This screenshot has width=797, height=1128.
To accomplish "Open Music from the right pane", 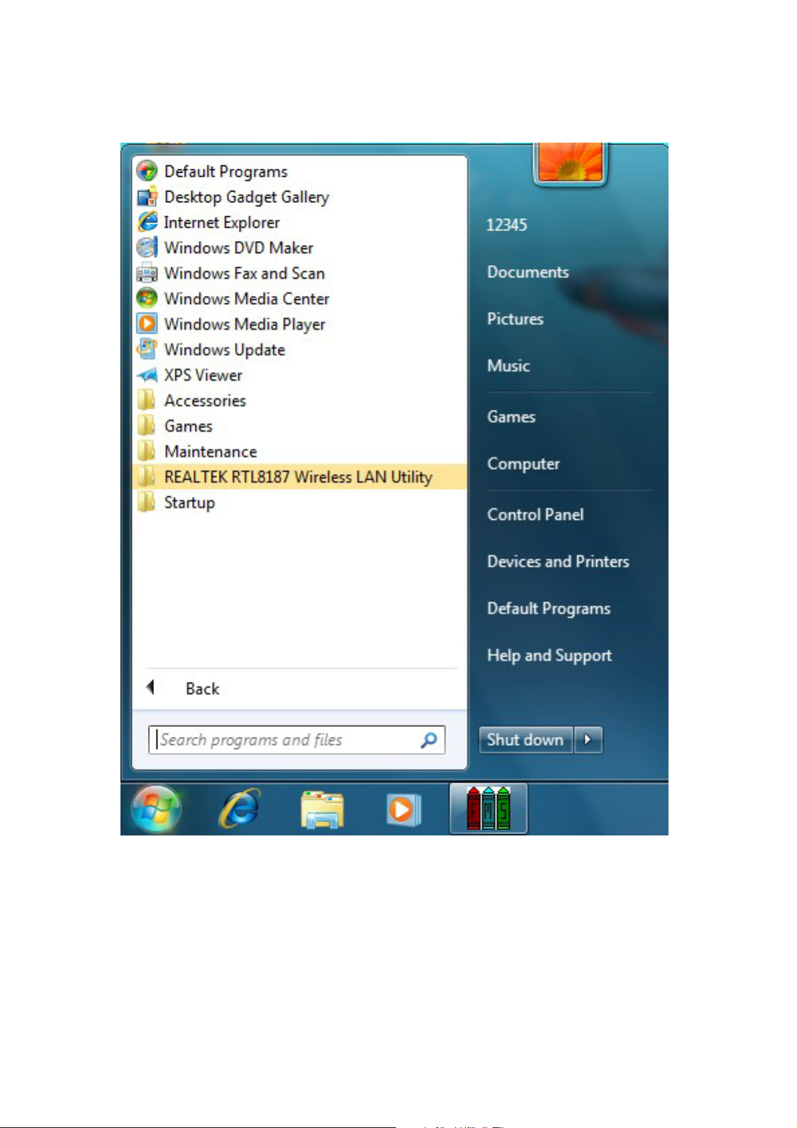I will click(x=509, y=366).
